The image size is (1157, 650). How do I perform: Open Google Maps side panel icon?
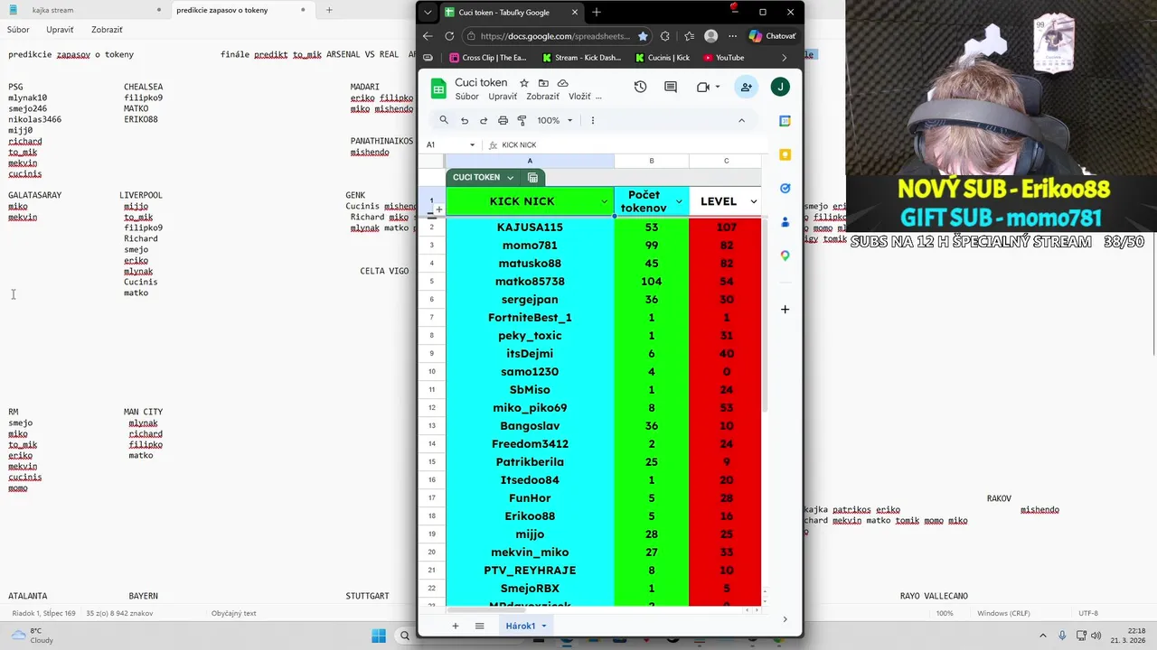click(785, 255)
